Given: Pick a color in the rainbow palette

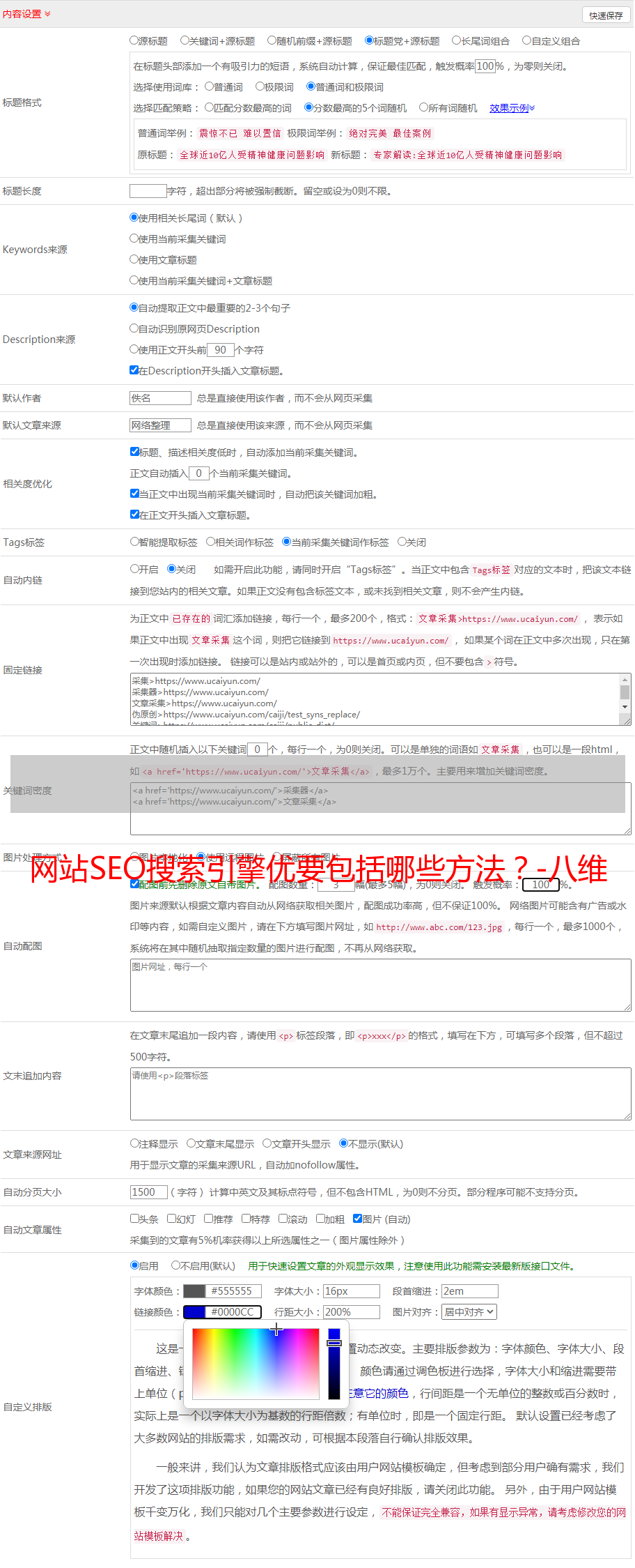Looking at the screenshot, I should 256,1364.
